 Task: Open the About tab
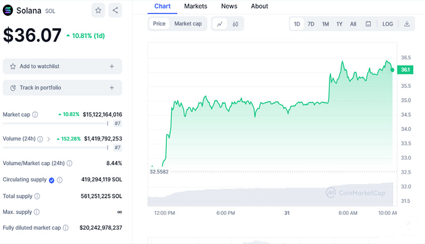pos(259,6)
